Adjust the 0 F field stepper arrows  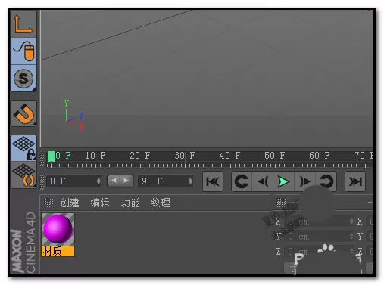[x=98, y=181]
